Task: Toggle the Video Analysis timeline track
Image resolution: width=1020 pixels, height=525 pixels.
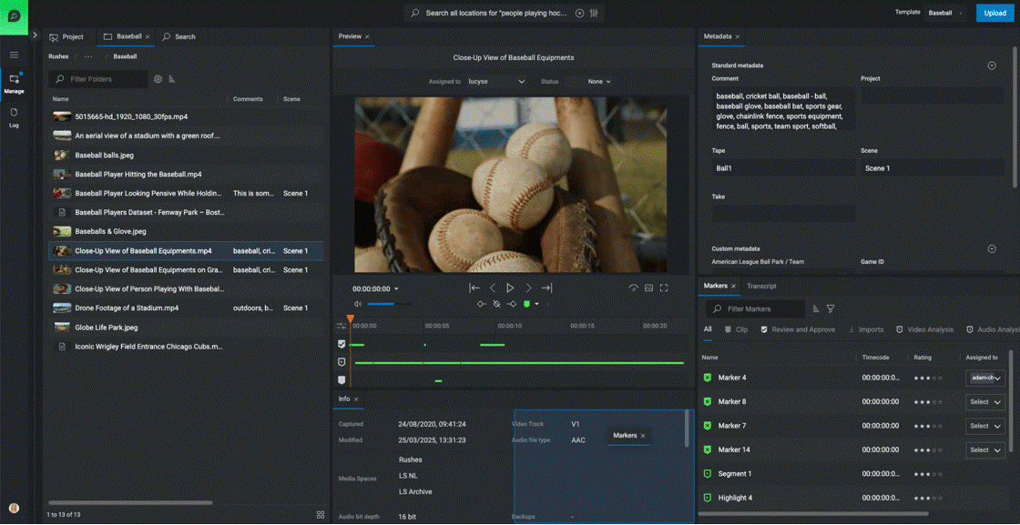Action: coord(342,362)
